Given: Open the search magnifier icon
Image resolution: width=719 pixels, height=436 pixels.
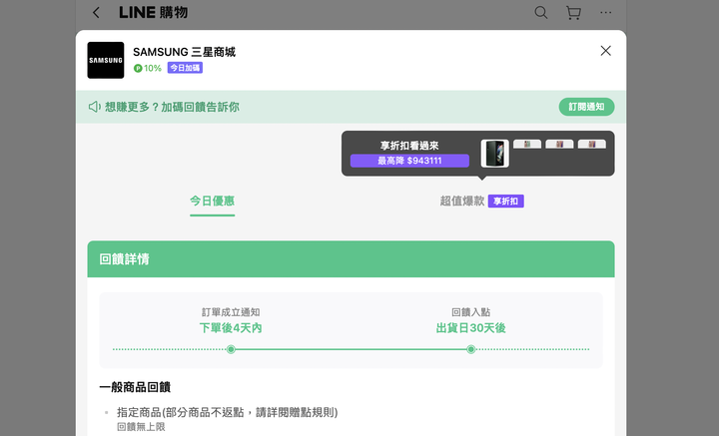Looking at the screenshot, I should (541, 12).
